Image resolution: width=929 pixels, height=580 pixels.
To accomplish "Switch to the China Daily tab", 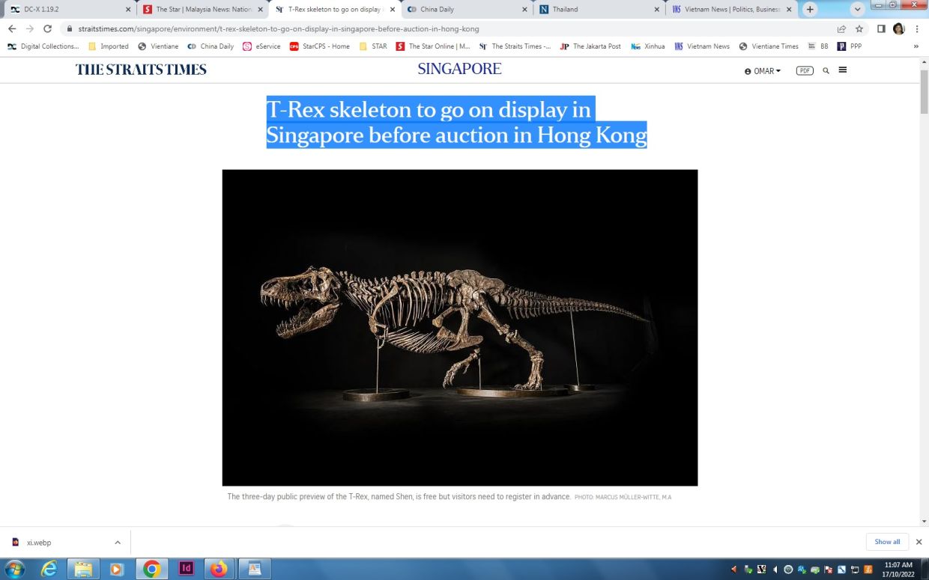I will click(466, 10).
